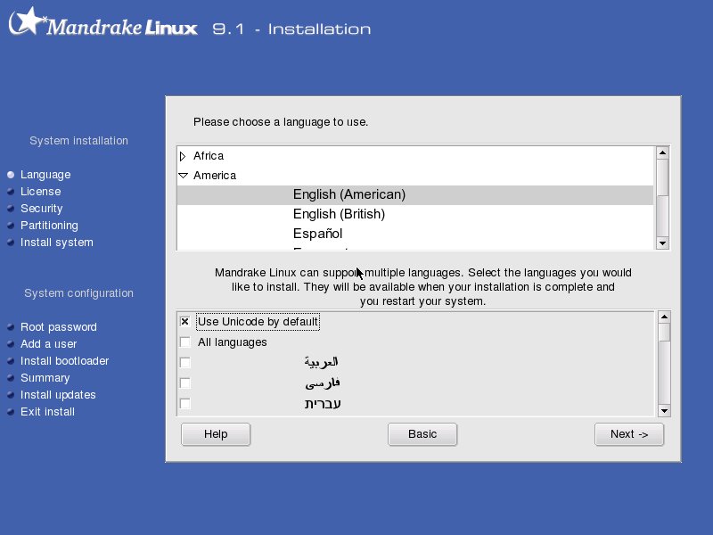
Task: Click the Exit install step label
Action: 48,412
